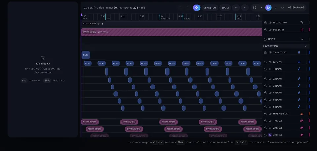Image resolution: width=317 pixels, height=151 pixels.
Task: Hide the מדריכי בטוח track
Action: [x=270, y=23]
